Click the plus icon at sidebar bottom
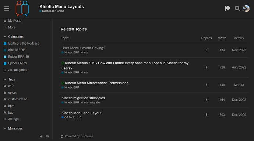This screenshot has height=141, width=254. [41, 137]
